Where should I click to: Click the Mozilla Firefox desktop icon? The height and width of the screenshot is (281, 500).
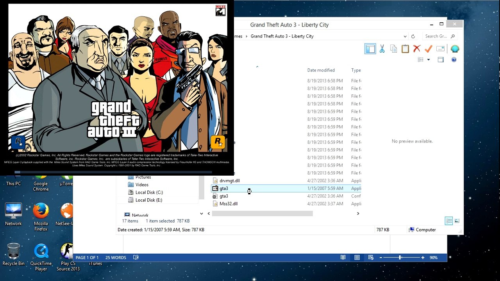point(41,217)
